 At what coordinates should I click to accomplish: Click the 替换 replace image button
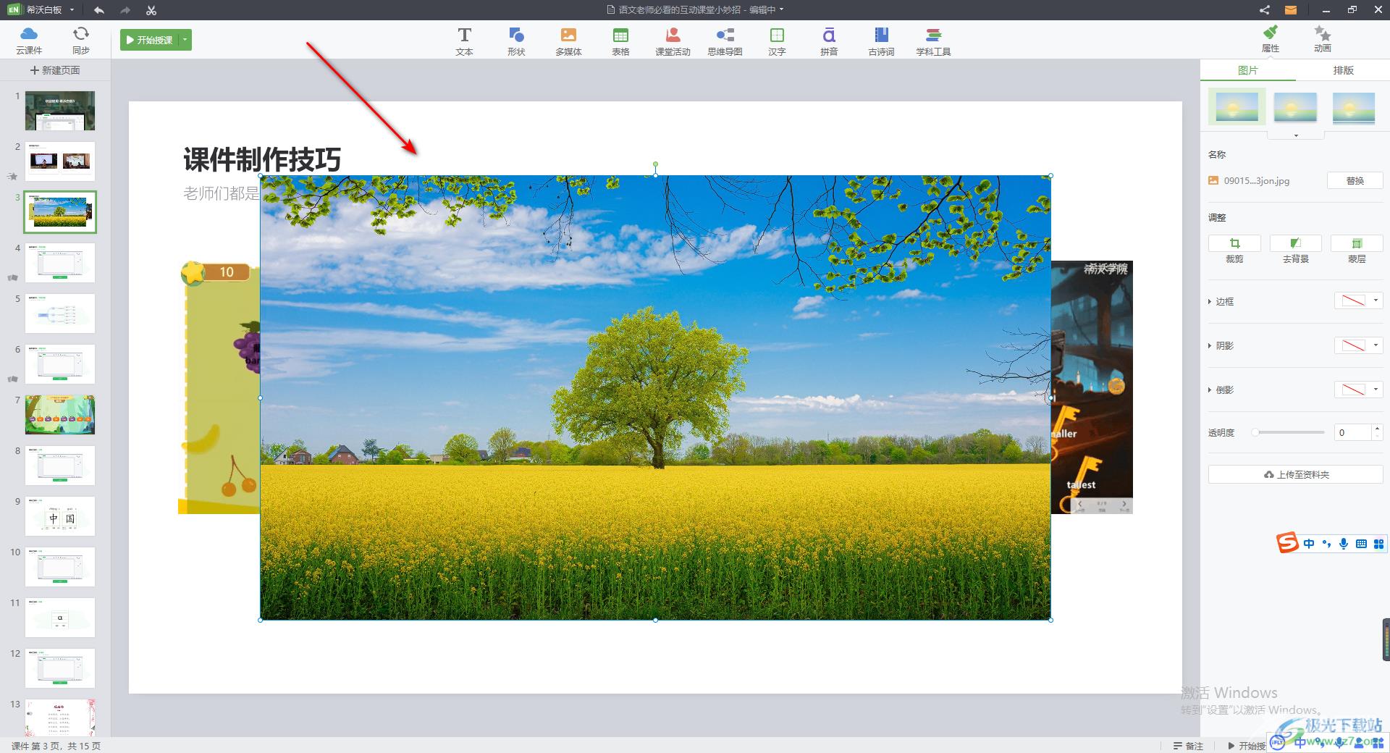(1355, 180)
